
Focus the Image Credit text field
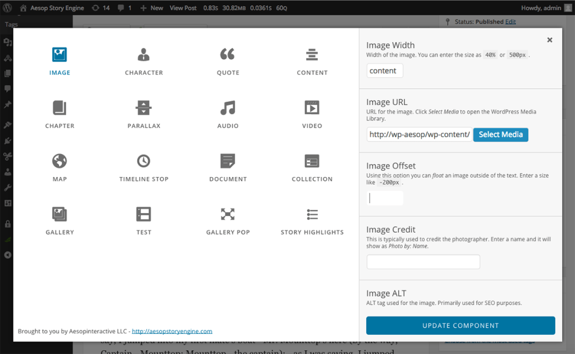(423, 262)
